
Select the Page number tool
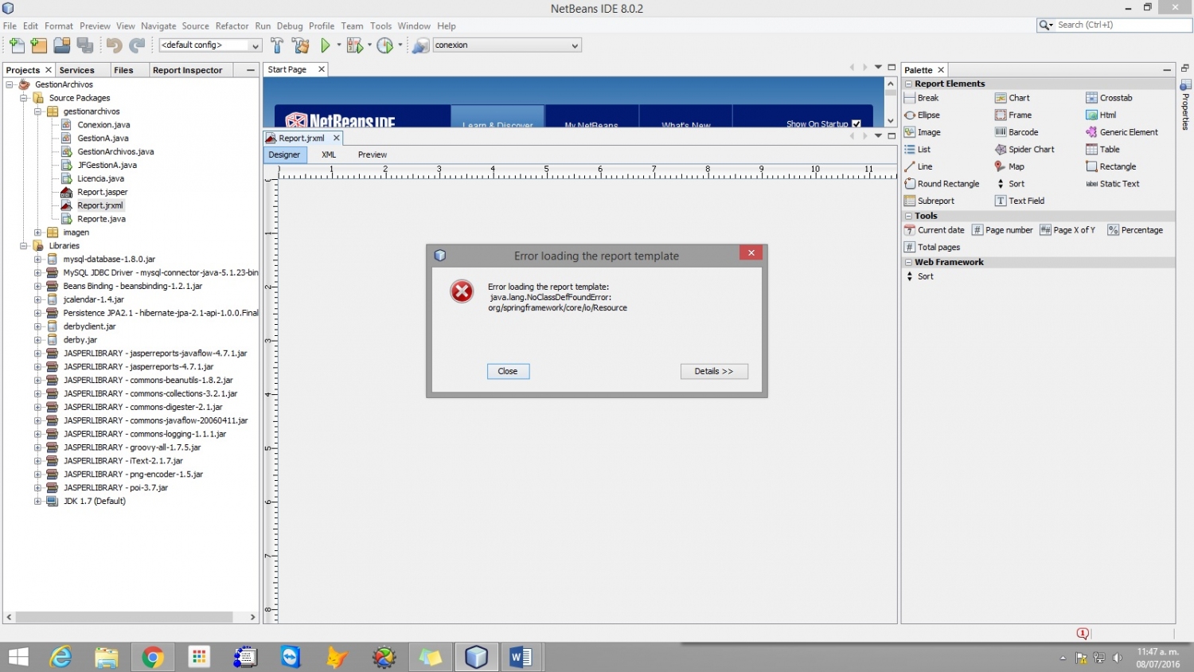pos(1002,230)
